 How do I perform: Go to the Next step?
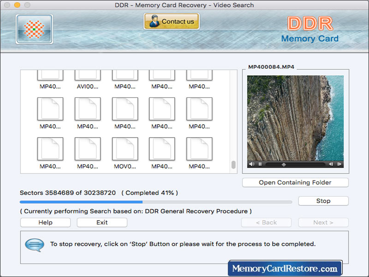click(323, 223)
